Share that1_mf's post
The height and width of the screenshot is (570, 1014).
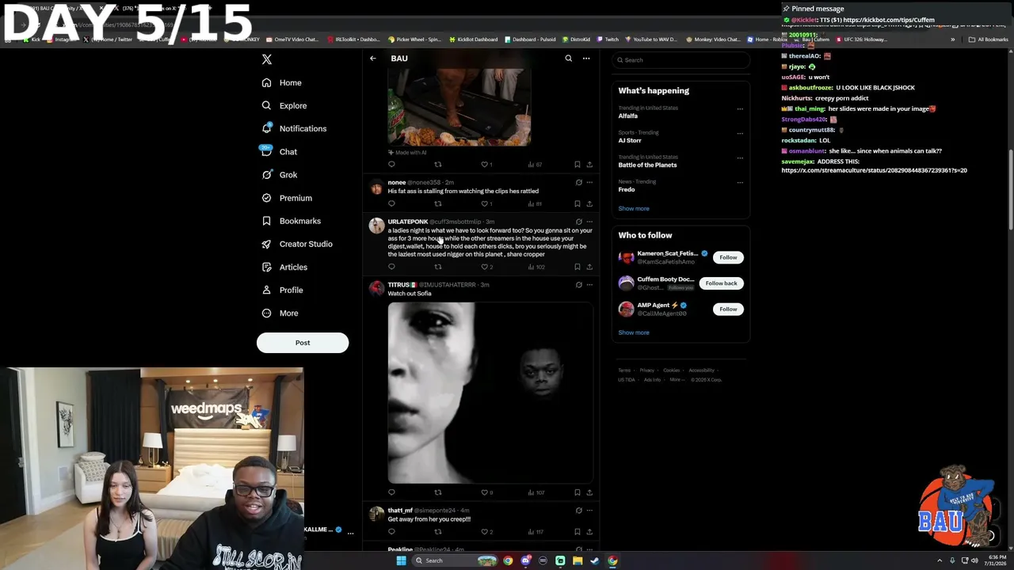point(589,532)
